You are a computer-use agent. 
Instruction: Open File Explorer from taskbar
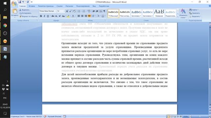[x=5, y=17]
